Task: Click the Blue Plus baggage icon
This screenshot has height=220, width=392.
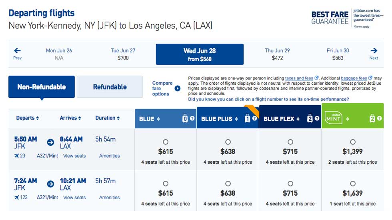Action: [x=247, y=119]
